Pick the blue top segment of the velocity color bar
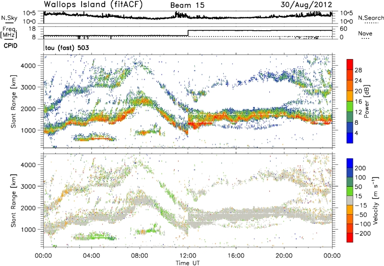This screenshot has height=266, width=384. pos(350,163)
